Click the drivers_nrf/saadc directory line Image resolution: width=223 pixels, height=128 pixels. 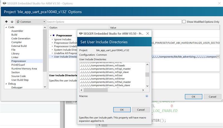click(103, 66)
